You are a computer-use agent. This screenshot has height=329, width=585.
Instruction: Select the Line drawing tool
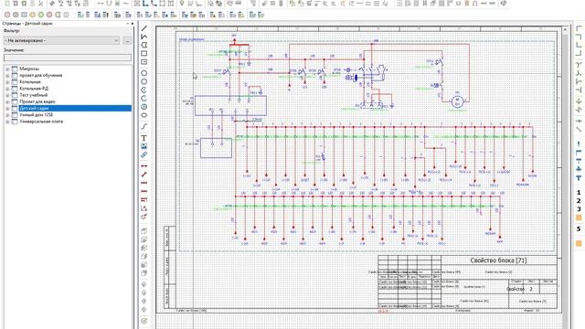tap(144, 28)
